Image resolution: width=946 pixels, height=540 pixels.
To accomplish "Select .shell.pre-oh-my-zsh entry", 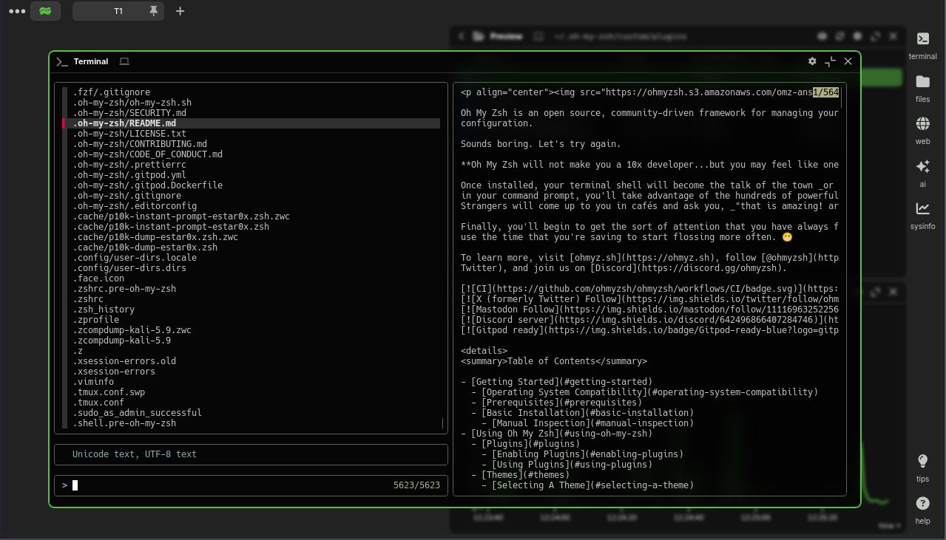I will pyautogui.click(x=124, y=423).
